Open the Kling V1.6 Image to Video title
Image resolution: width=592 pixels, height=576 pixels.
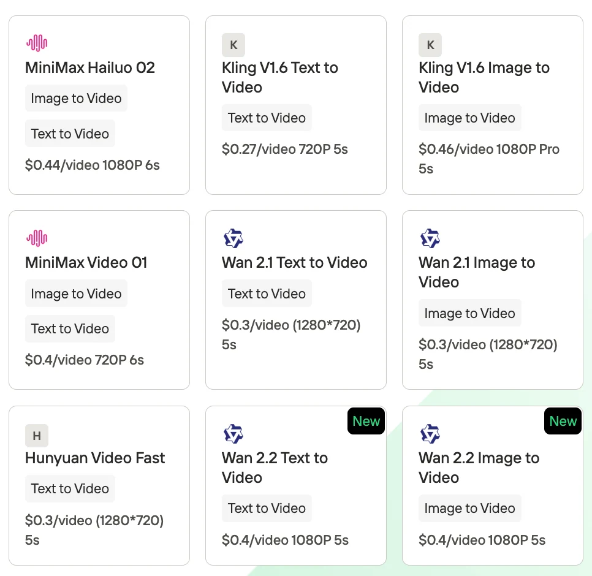click(x=484, y=77)
